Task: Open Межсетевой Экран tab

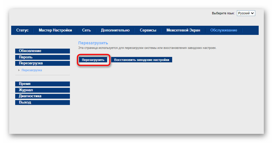Action: tap(183, 30)
